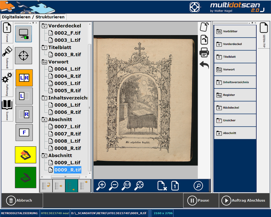Zoom in with the plus magnifier
The width and height of the screenshot is (271, 217).
[x=101, y=186]
